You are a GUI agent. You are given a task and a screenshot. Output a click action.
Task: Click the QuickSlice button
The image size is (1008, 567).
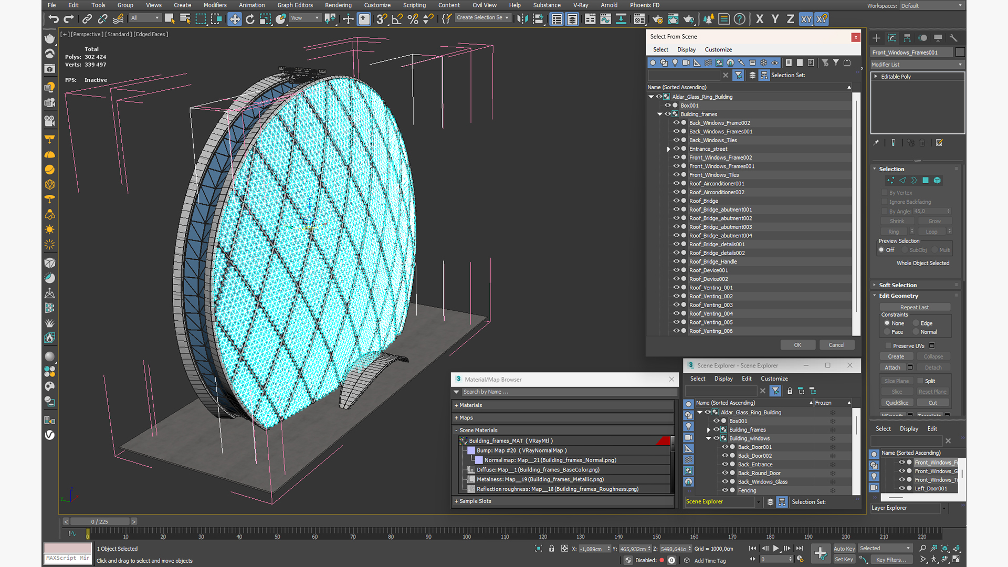coord(897,403)
